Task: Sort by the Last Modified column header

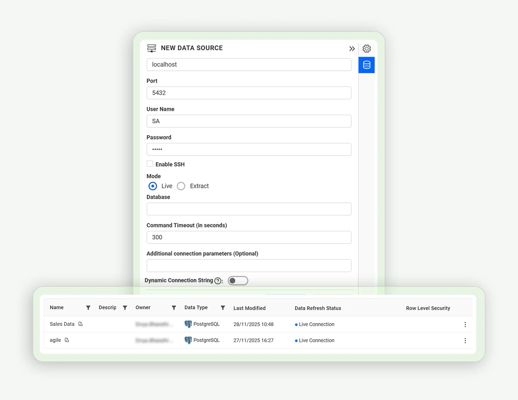Action: coord(250,308)
